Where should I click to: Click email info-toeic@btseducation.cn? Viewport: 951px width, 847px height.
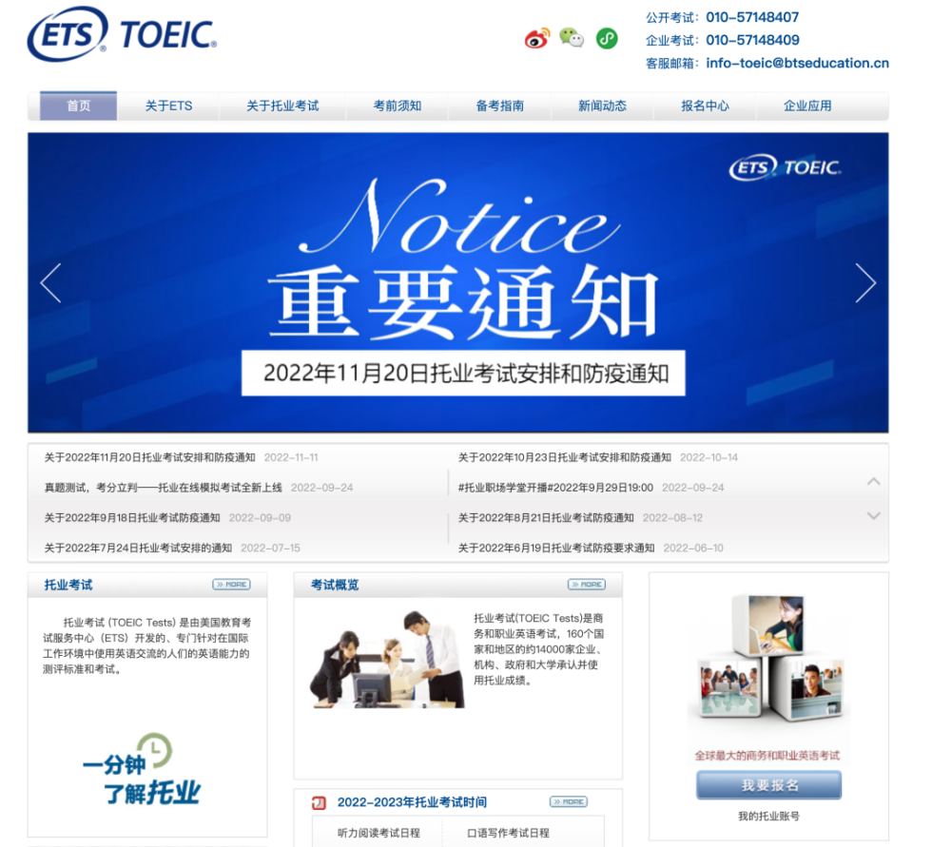coord(797,63)
